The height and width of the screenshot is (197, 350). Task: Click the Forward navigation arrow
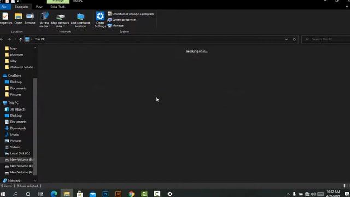[x=9, y=39]
